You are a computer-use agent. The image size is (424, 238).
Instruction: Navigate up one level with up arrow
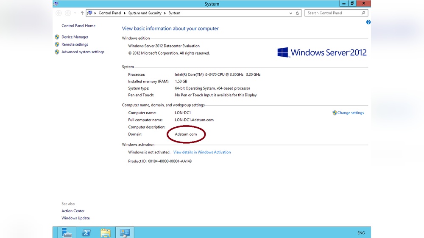click(82, 13)
